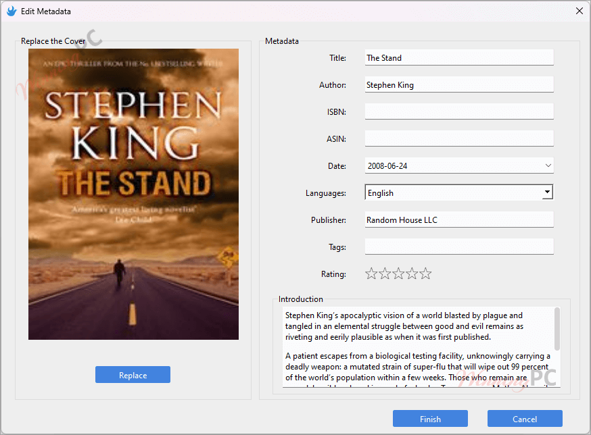Set rating to two stars

point(385,274)
